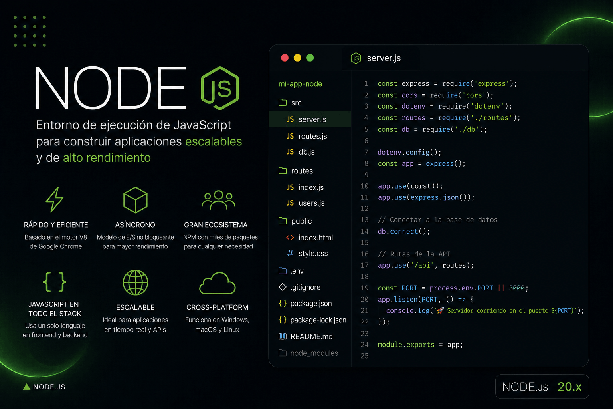Select the mi-app-node project root
The height and width of the screenshot is (409, 613).
coord(300,84)
